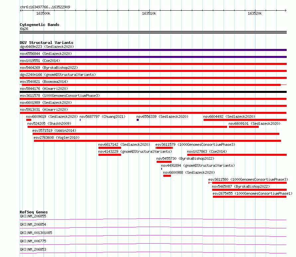Click nsv5687797 (Chuang2021) label

pyautogui.click(x=102, y=117)
